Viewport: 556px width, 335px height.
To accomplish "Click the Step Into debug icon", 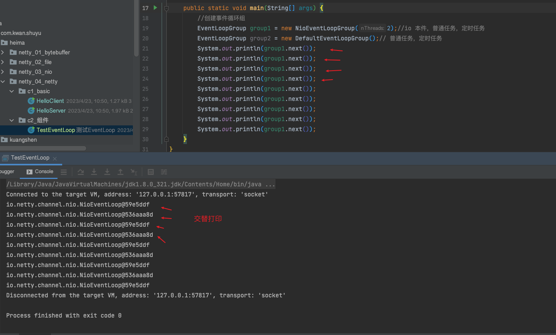I will [x=94, y=172].
